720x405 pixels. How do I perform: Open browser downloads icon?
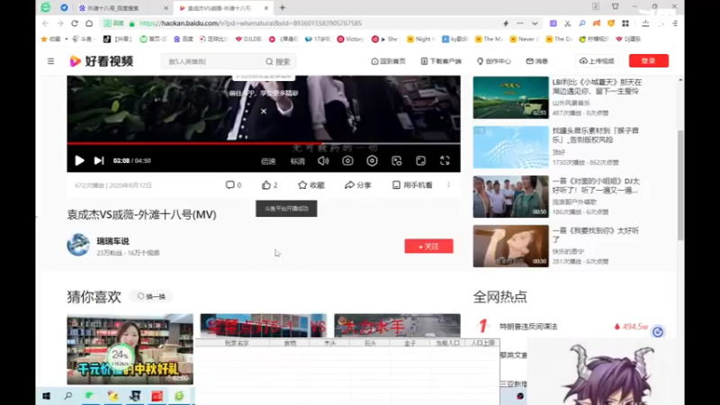[x=645, y=23]
